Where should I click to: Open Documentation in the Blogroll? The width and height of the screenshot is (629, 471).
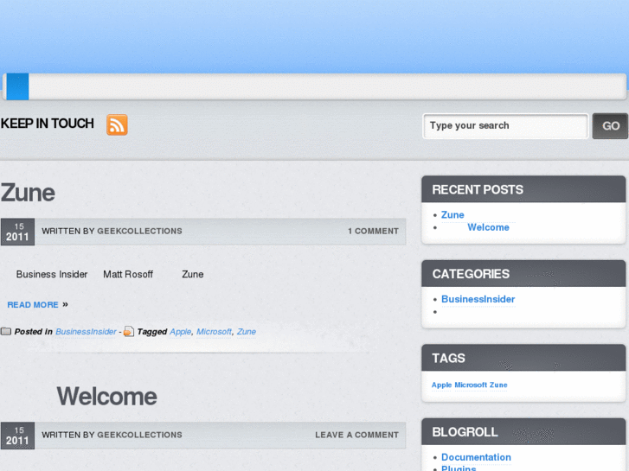pos(476,457)
